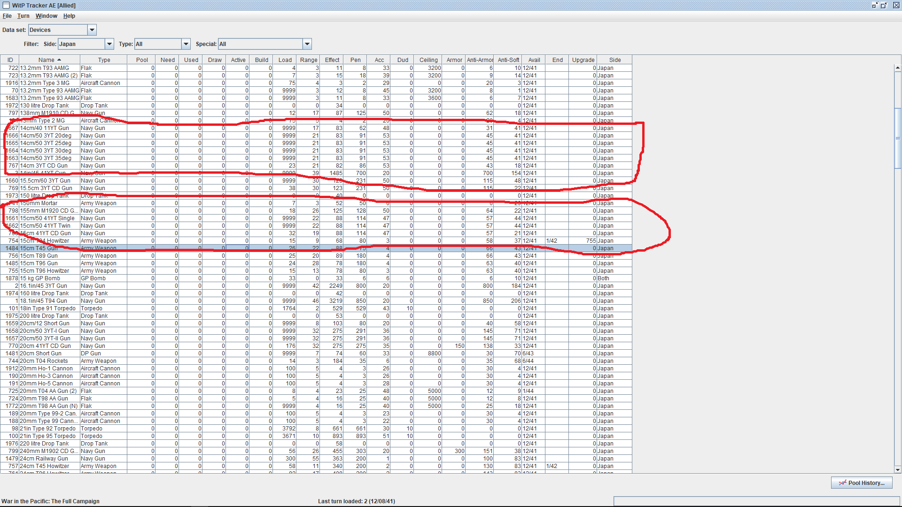
Task: Click the window icon in title bar
Action: (x=6, y=5)
